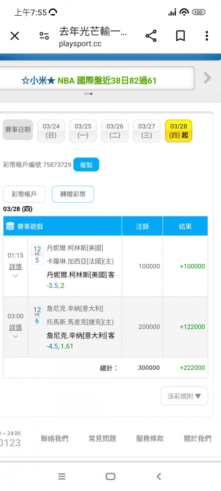Expand 詳情 for the 03:00 match
This screenshot has width=221, height=491.
point(15,327)
